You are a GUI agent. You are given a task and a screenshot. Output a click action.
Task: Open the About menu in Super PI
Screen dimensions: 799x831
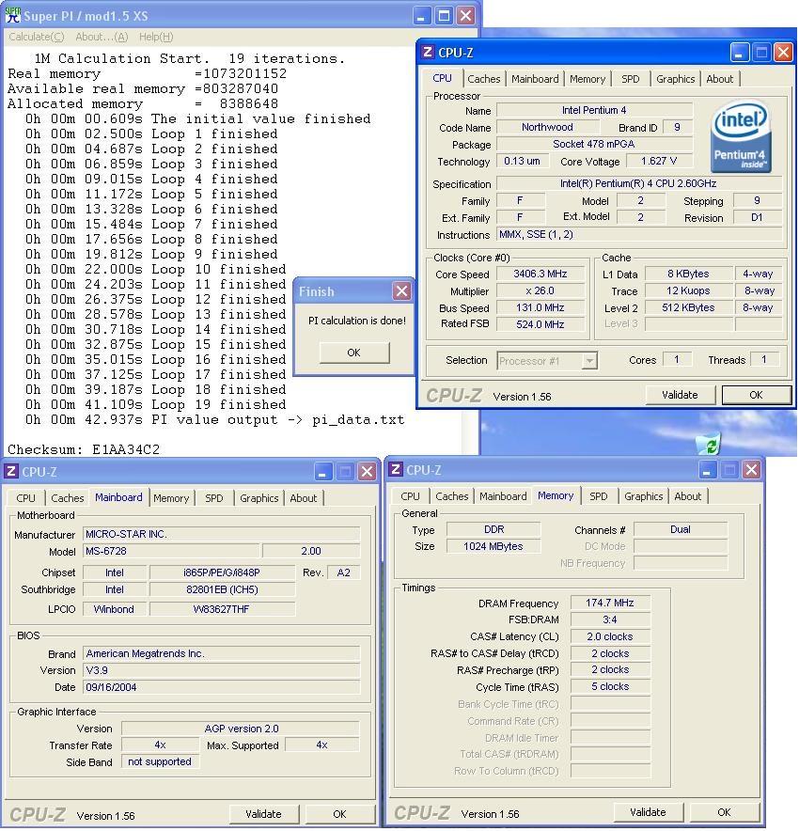tap(102, 37)
